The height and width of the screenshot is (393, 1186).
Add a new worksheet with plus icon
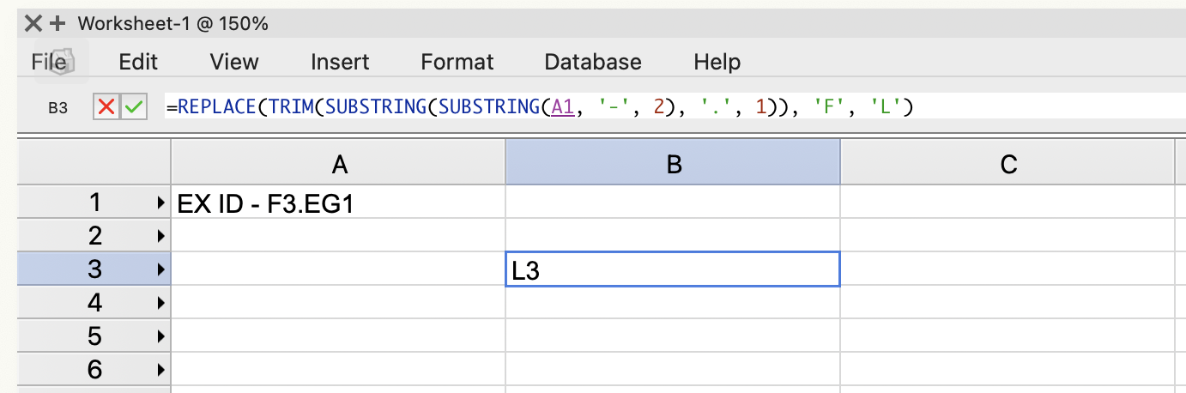(58, 24)
